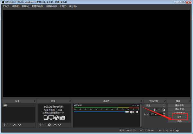Move source up with the up arrow
The height and width of the screenshot is (134, 193).
55,125
